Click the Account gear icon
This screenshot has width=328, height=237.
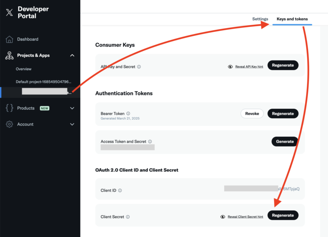9,124
